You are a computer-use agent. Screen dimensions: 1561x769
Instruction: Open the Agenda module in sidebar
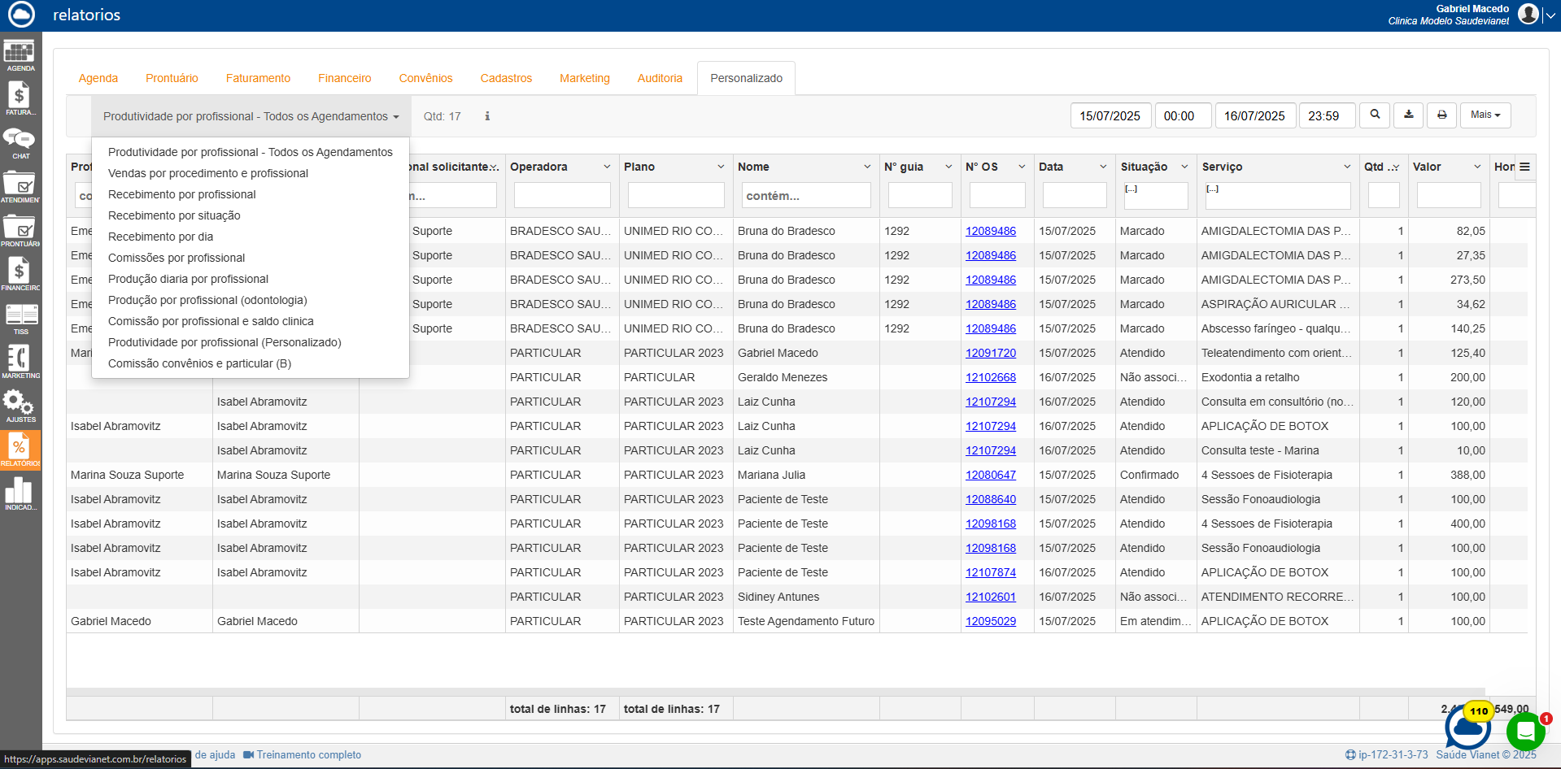[x=20, y=55]
